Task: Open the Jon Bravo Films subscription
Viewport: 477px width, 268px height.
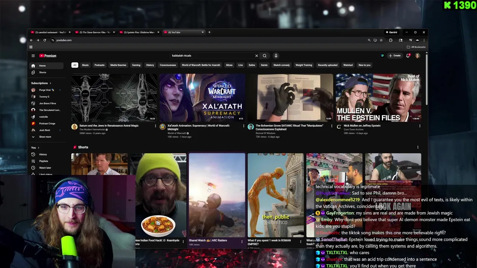Action: pyautogui.click(x=47, y=103)
